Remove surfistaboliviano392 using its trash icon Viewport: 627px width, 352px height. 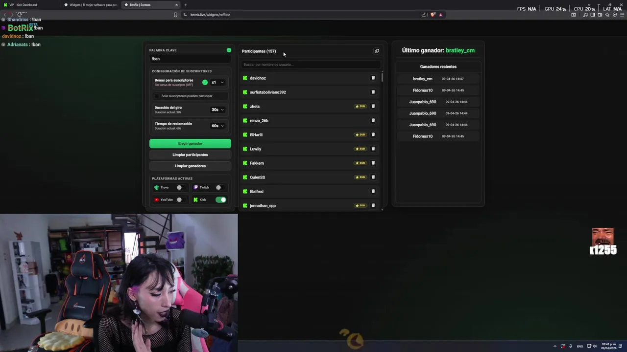[x=373, y=92]
